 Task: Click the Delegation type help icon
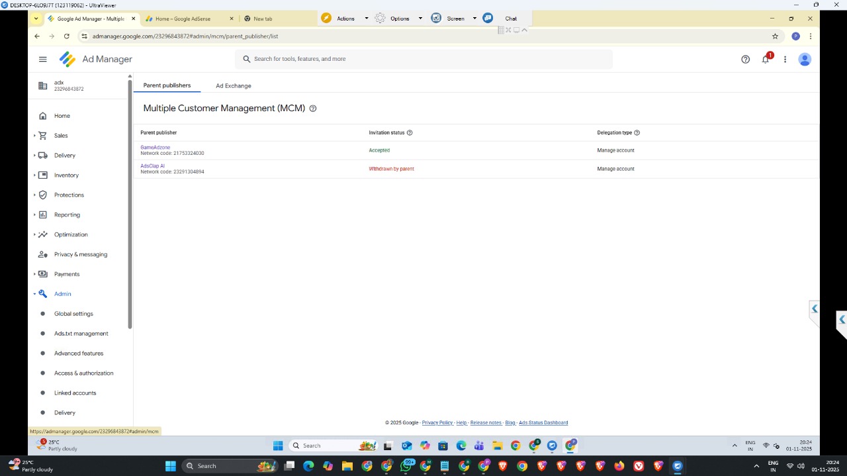(x=637, y=133)
